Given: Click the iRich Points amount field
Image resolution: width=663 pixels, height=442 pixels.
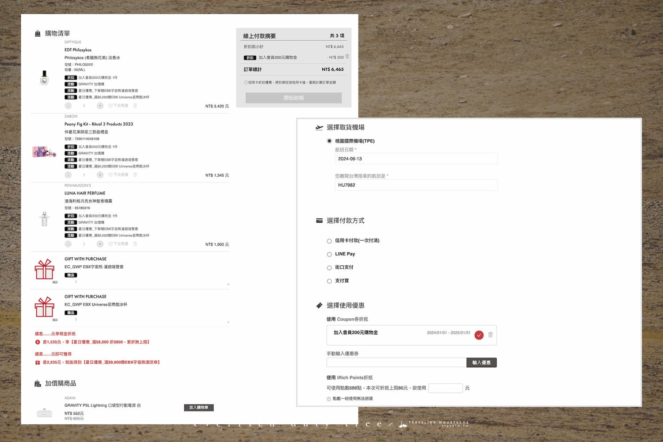Looking at the screenshot, I should (x=446, y=388).
